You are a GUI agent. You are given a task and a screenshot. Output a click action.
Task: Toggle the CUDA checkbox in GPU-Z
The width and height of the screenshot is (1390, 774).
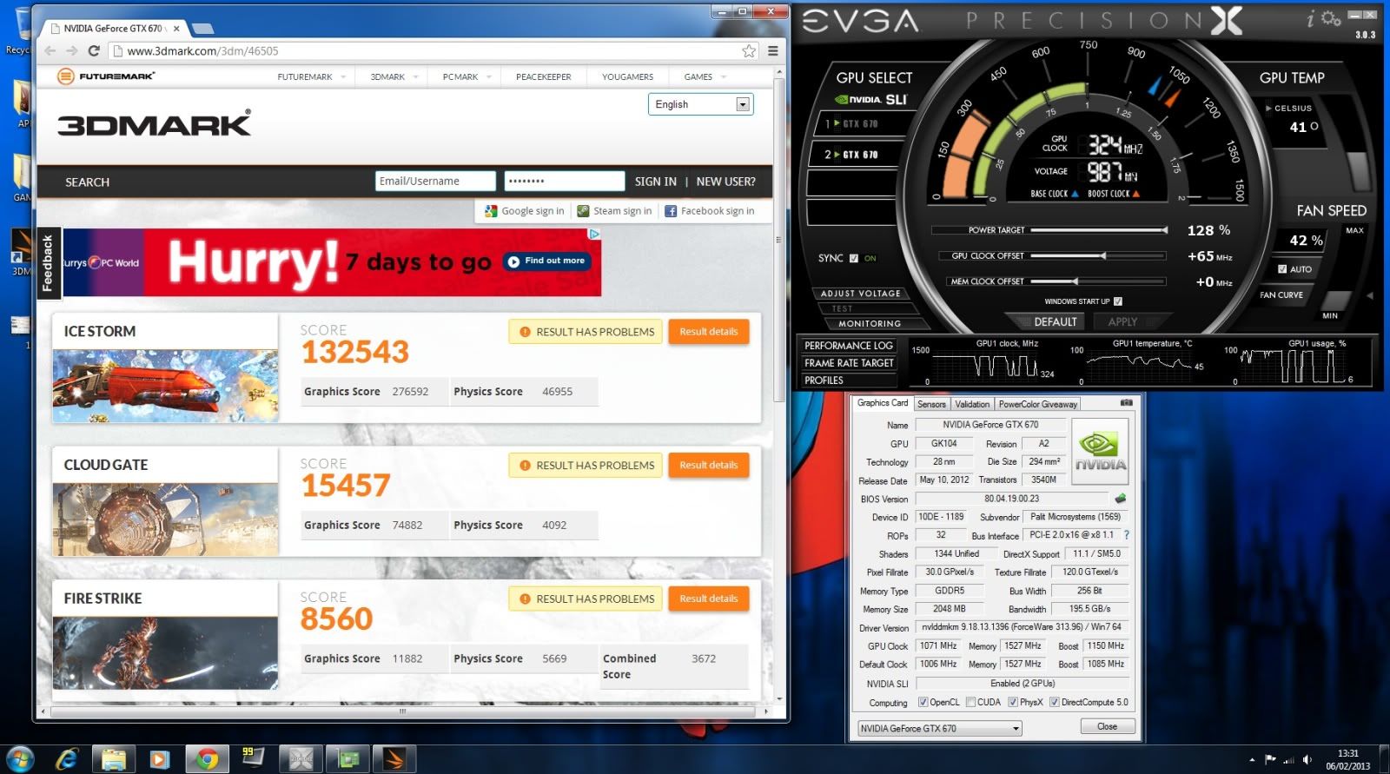tap(970, 702)
